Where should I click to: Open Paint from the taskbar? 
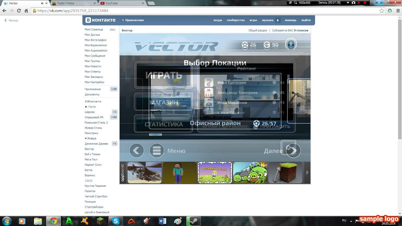click(178, 221)
